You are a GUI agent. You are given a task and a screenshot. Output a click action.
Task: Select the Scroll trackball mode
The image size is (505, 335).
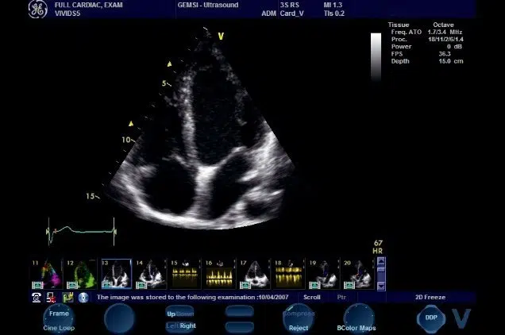[x=312, y=298]
